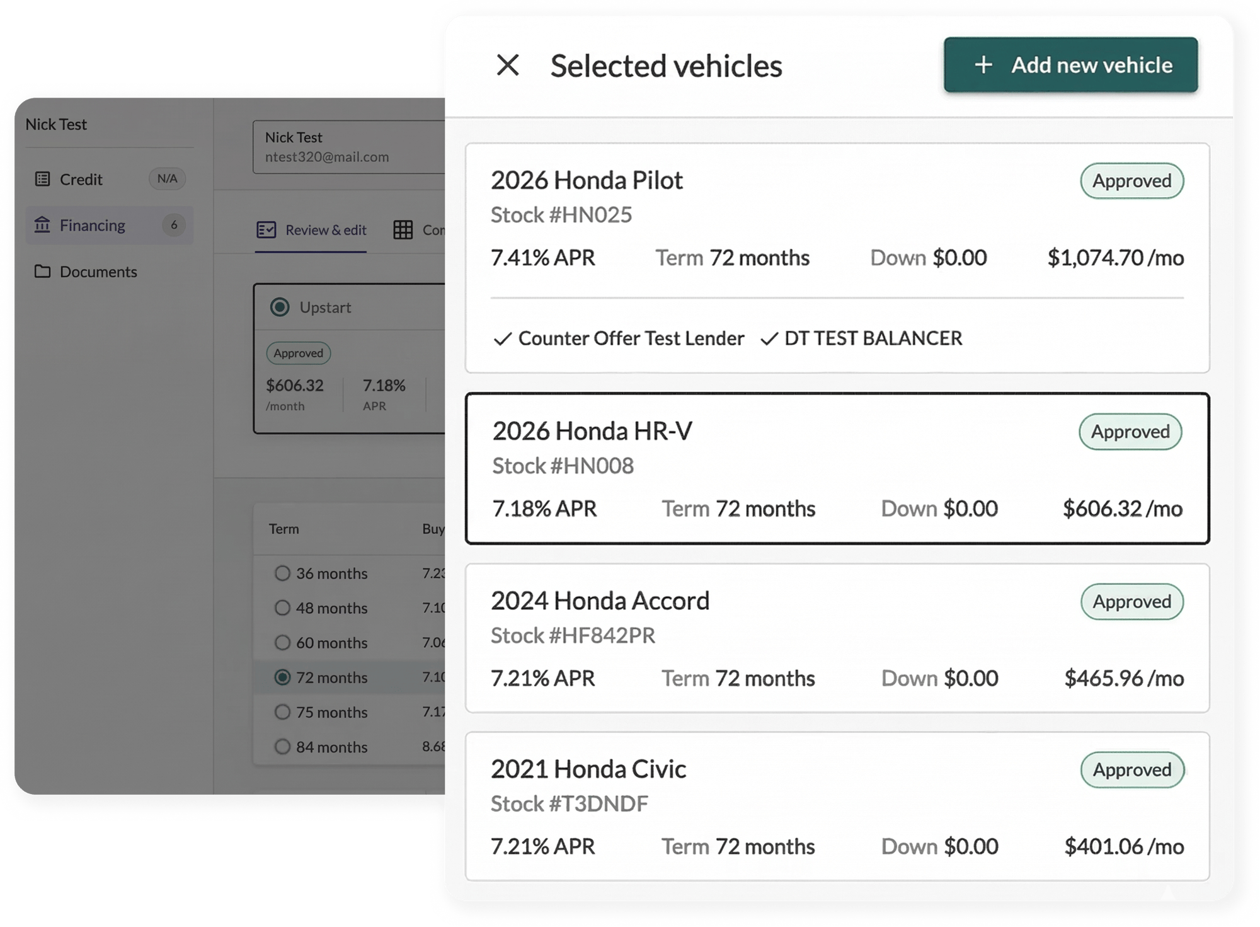Choose the 84 months financing term
1260x927 pixels.
pos(282,747)
